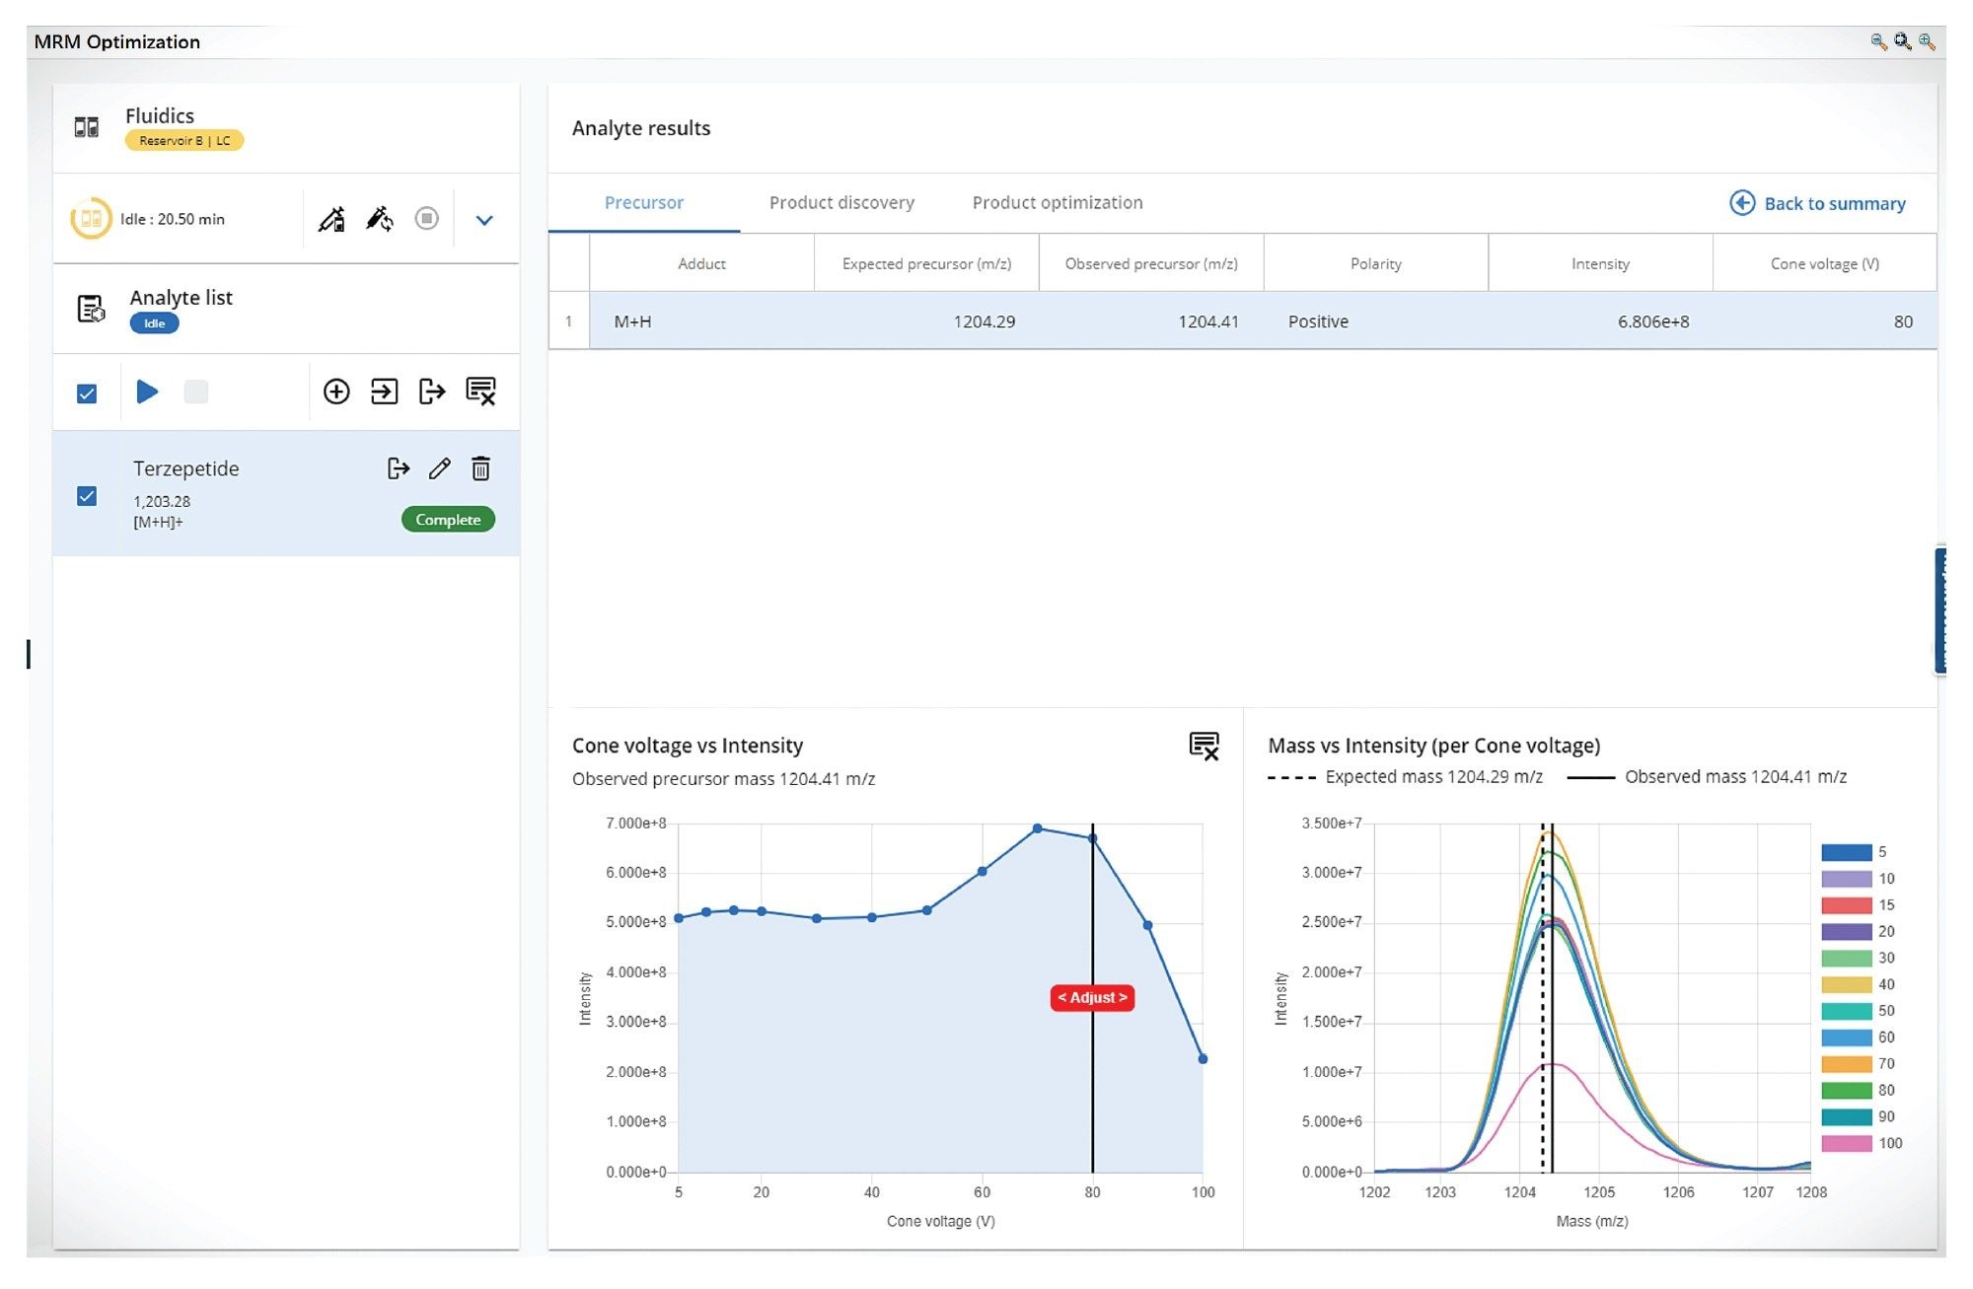Screen dimensions: 1973x1289
Task: Collapse the Fluidics status chevron
Action: point(484,219)
